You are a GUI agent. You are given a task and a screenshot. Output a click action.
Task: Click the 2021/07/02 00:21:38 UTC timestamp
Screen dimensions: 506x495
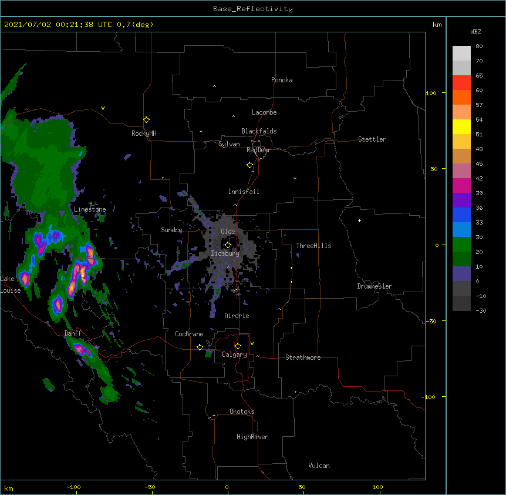click(58, 25)
